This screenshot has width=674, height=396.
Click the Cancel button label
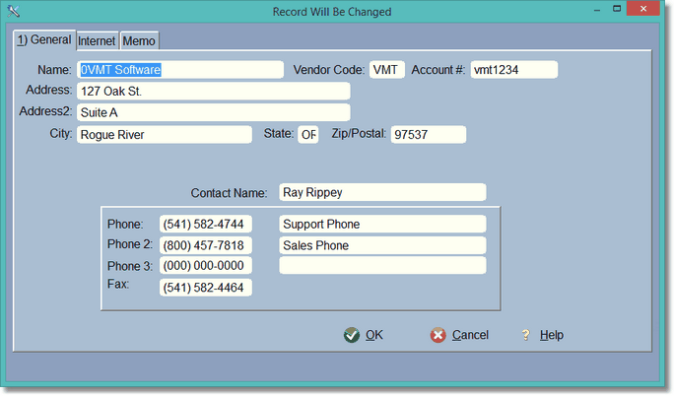pos(470,335)
